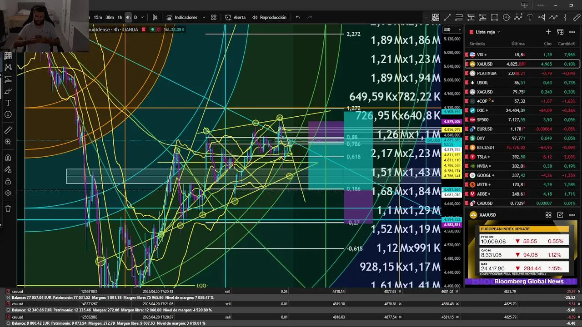
Task: Start Reproducción bar replay
Action: coord(269,17)
